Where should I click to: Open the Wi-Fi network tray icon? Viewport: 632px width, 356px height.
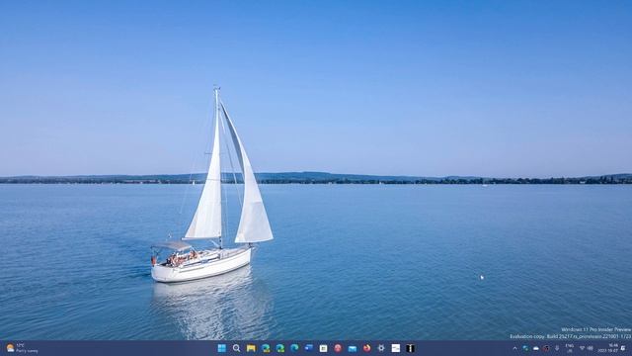[x=582, y=348]
